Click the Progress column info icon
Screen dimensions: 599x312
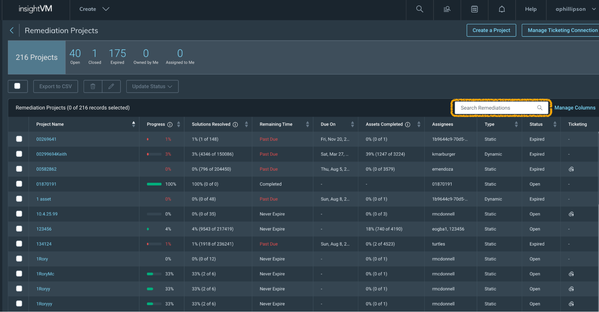170,124
